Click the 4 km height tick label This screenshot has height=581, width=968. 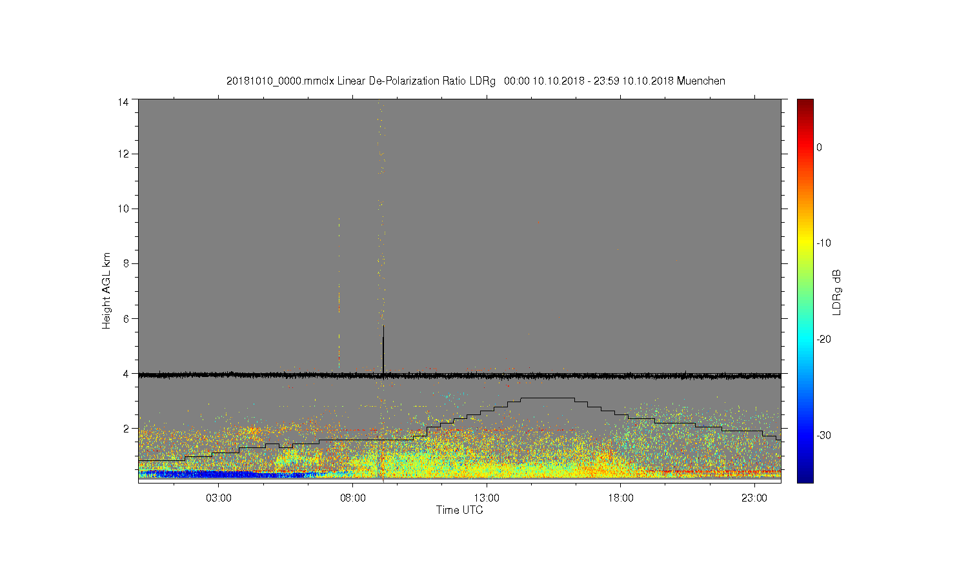[126, 373]
